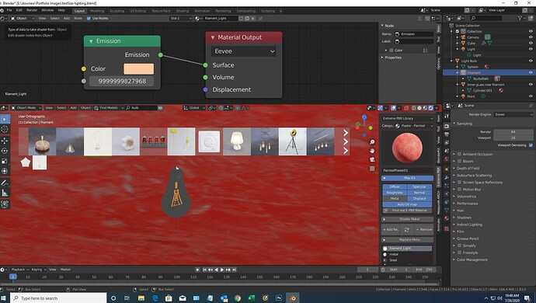Viewport: 536px width, 303px height.
Task: Select the Cursor tool in viewport toolbar
Action: point(5,129)
